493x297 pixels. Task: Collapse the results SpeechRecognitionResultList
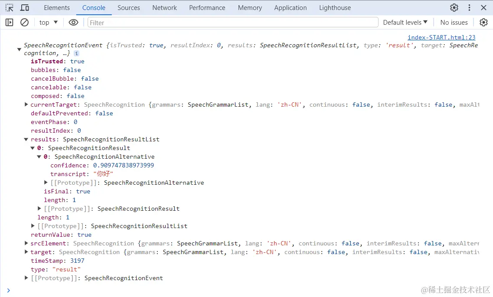point(26,139)
